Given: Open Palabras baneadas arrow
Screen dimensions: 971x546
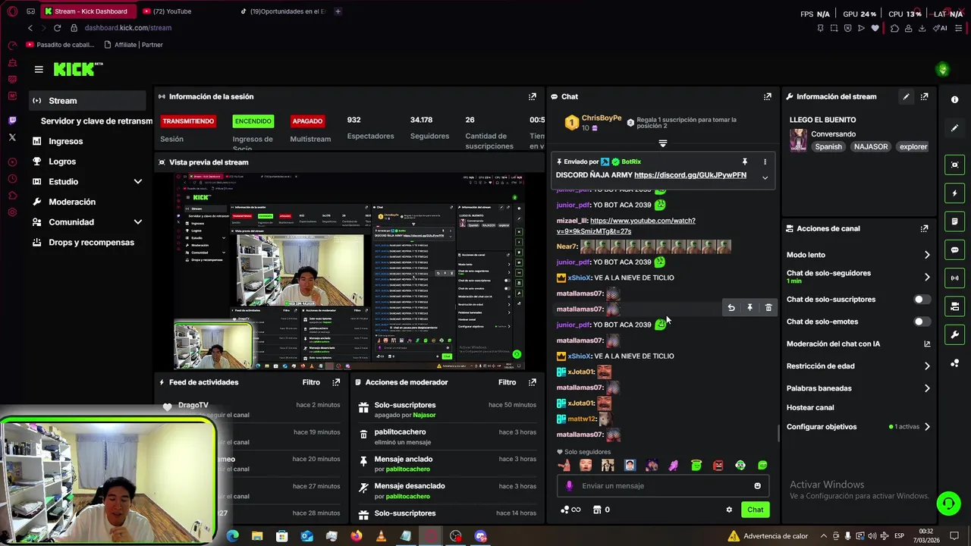Looking at the screenshot, I should [926, 388].
